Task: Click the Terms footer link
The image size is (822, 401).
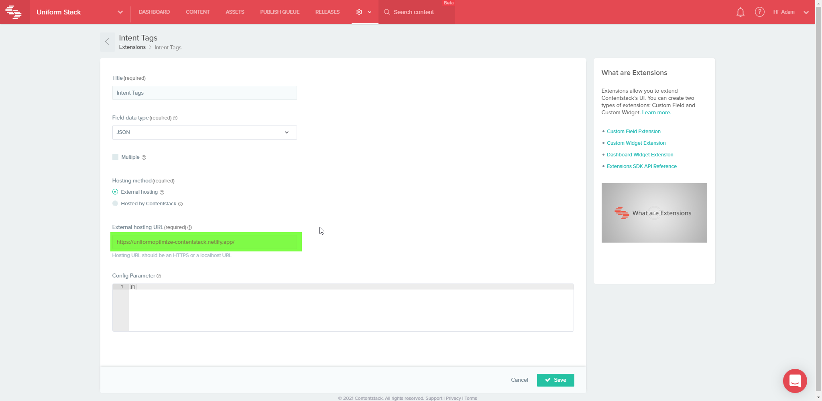Action: [x=471, y=398]
